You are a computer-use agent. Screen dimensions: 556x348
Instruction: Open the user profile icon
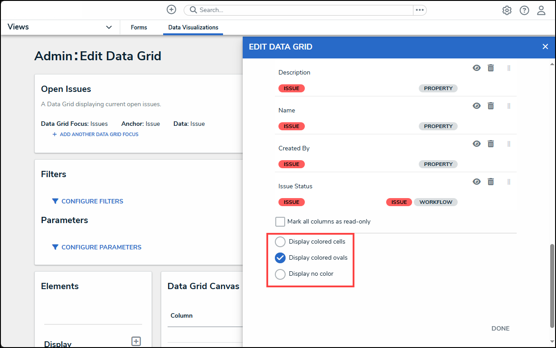541,10
